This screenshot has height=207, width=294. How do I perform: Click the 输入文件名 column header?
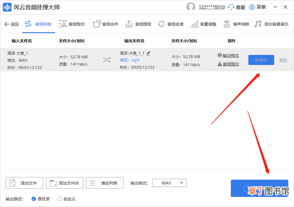tap(22, 41)
